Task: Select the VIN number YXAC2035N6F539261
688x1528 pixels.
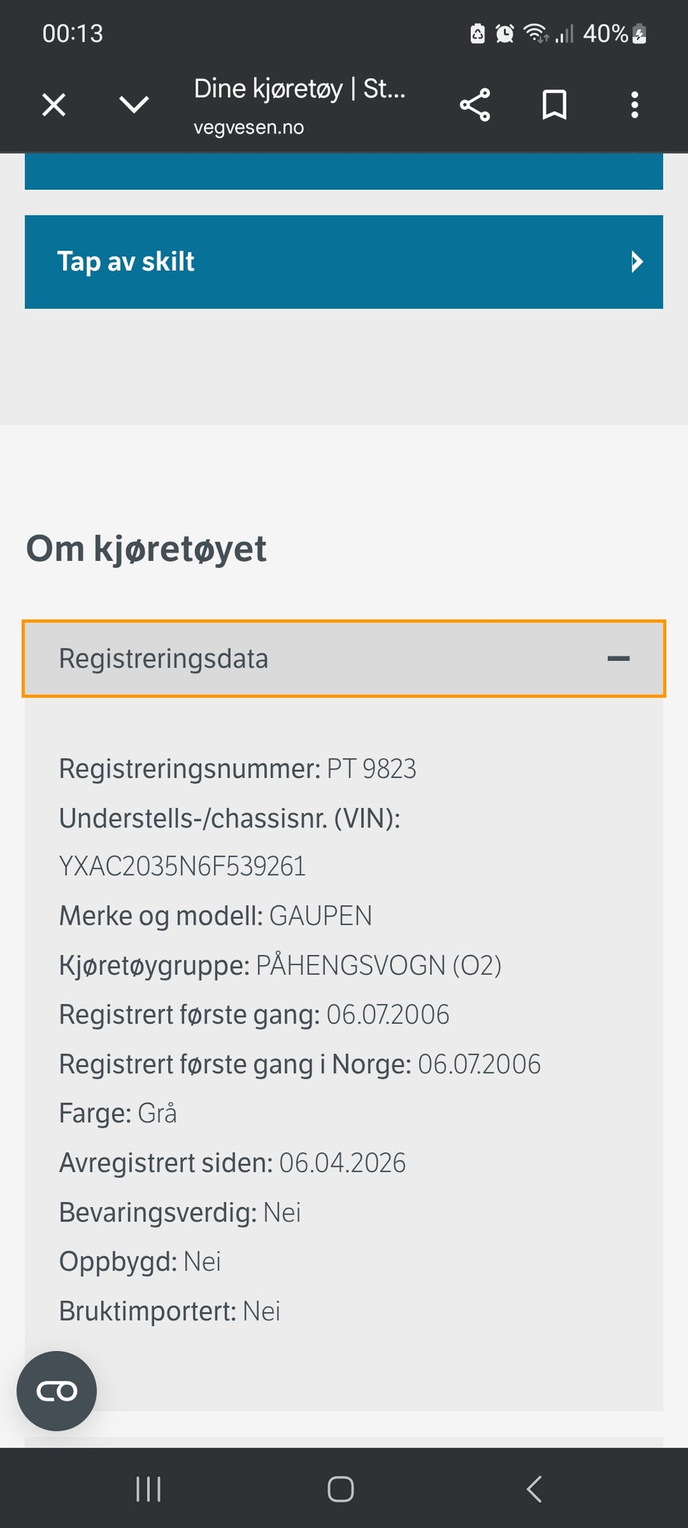Action: point(182,867)
